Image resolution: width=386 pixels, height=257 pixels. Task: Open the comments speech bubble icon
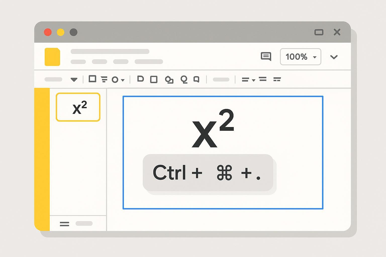266,56
